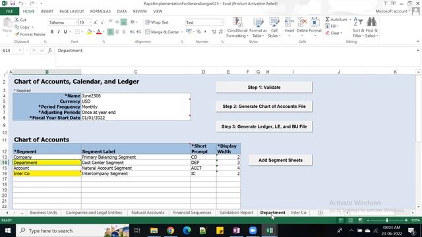
Task: Click the Step 1: Validate button
Action: pyautogui.click(x=264, y=88)
